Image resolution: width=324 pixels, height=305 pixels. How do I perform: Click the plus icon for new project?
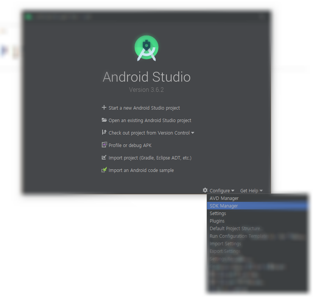click(x=104, y=107)
